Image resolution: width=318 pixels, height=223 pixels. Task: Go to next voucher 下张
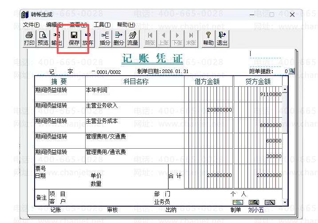pyautogui.click(x=177, y=38)
